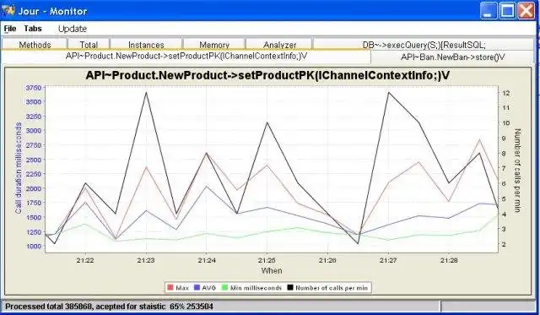Switch to the Instances tab
Screen dimensions: 540x315
(x=146, y=45)
